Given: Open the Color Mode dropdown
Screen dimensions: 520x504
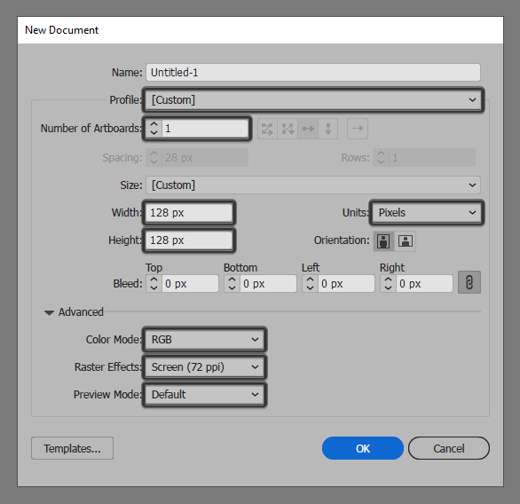Looking at the screenshot, I should coord(205,340).
